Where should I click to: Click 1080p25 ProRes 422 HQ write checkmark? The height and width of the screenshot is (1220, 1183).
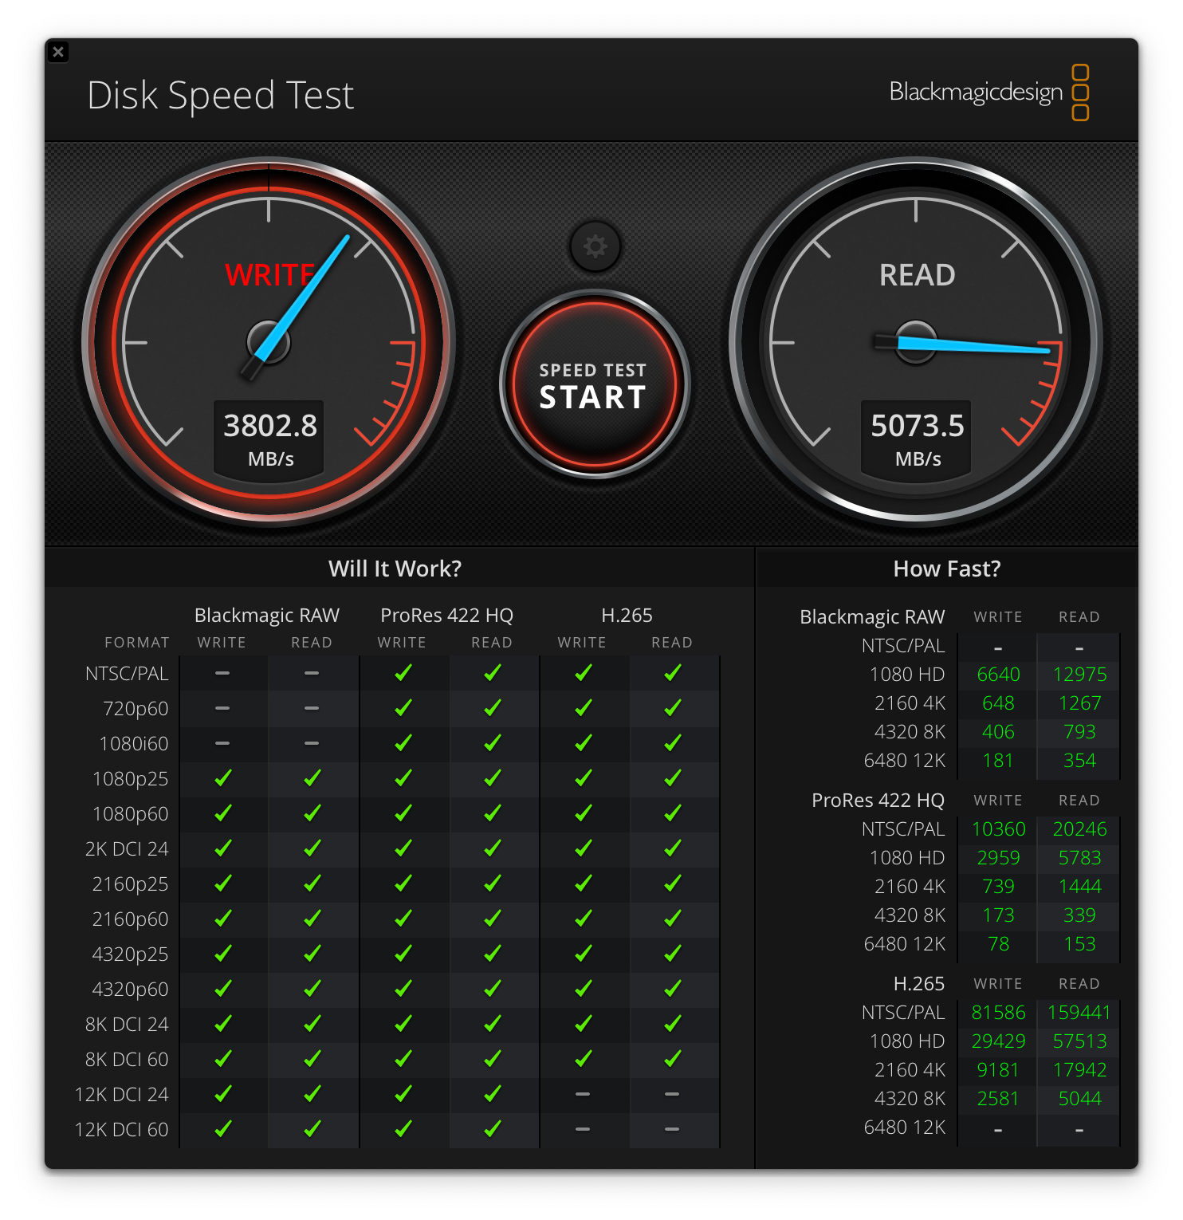[403, 778]
